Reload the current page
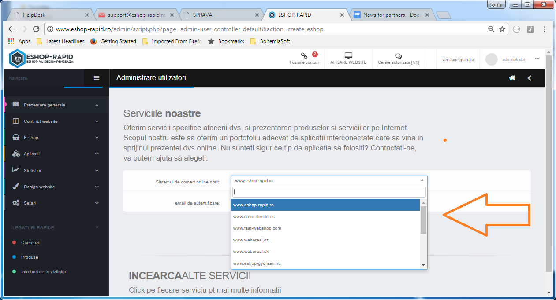 (36, 29)
